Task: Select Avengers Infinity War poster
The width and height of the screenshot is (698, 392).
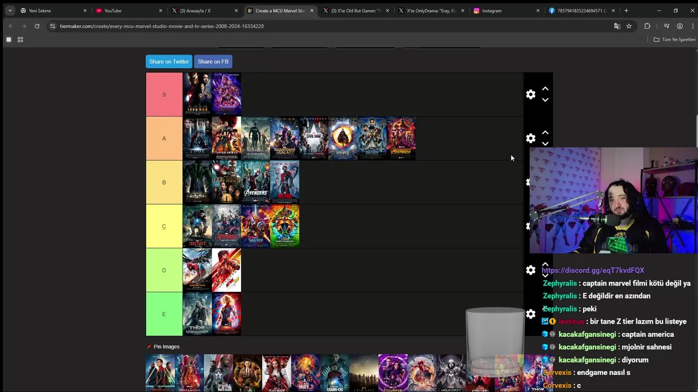Action: (x=401, y=138)
